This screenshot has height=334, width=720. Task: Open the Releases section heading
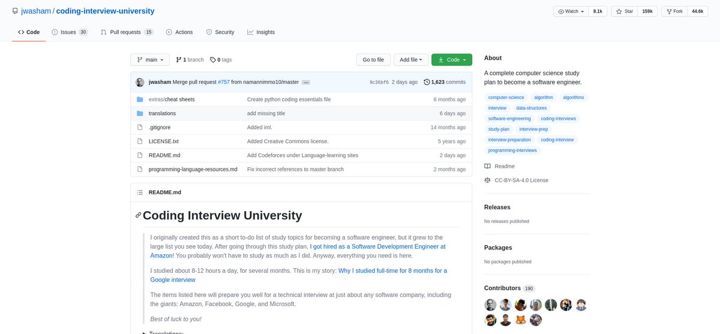coord(497,207)
